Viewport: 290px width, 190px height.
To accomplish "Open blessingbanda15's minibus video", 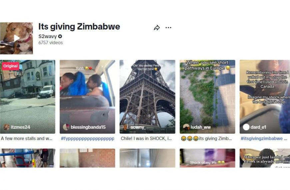I will coord(87,97).
